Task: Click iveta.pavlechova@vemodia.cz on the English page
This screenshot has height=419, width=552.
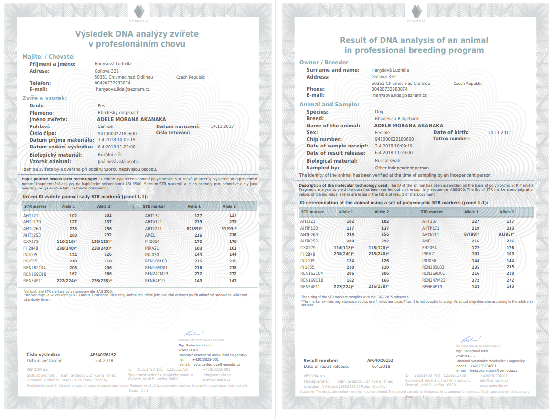Action: click(494, 370)
